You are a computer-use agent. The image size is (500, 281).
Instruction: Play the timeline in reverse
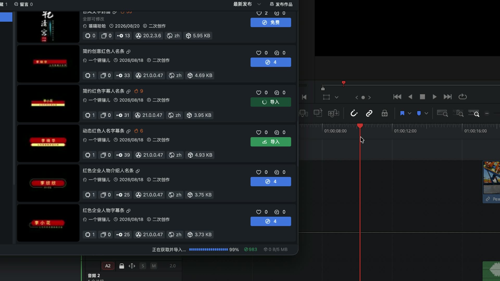pos(410,97)
